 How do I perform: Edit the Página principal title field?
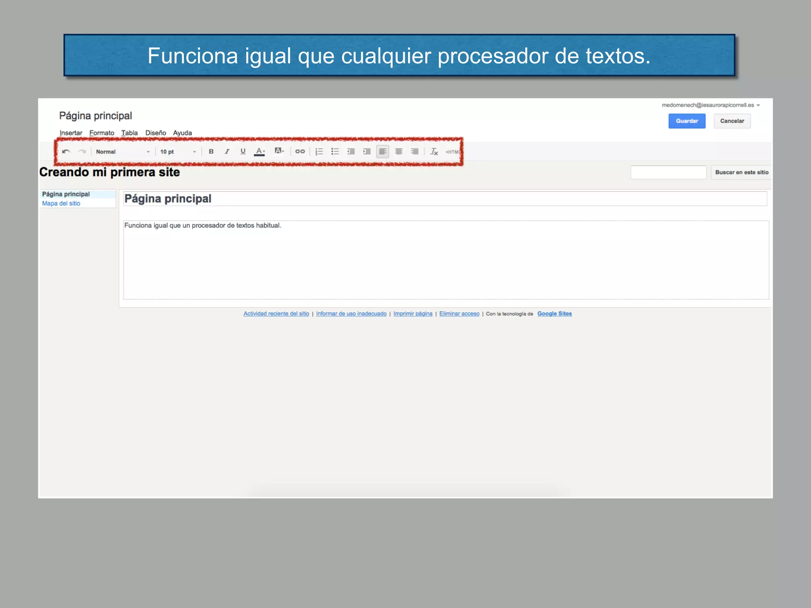[445, 199]
